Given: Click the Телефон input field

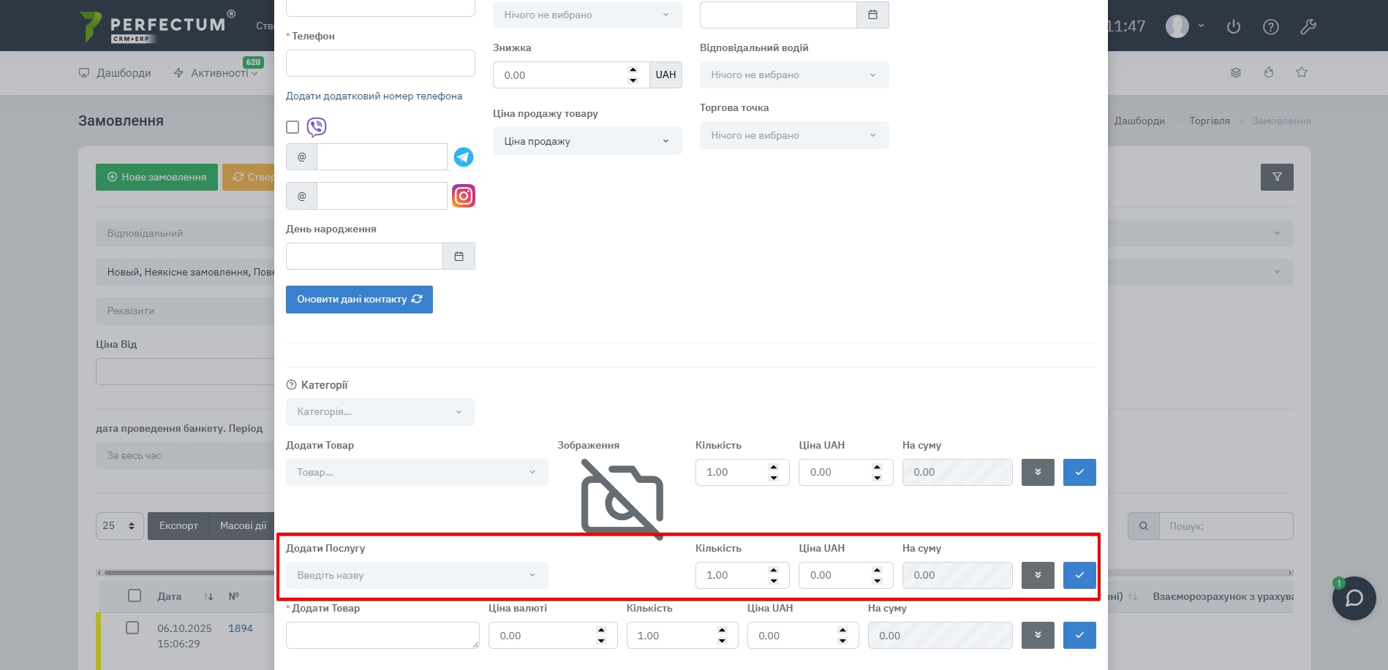Looking at the screenshot, I should (x=380, y=64).
